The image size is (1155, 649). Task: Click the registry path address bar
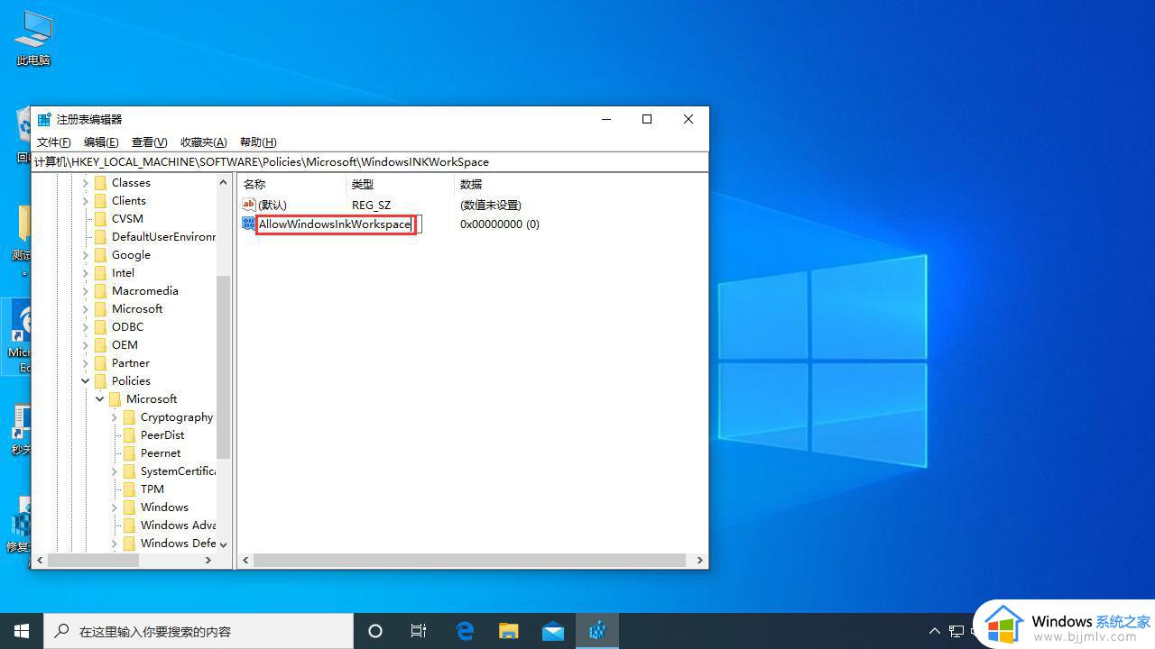tap(370, 162)
